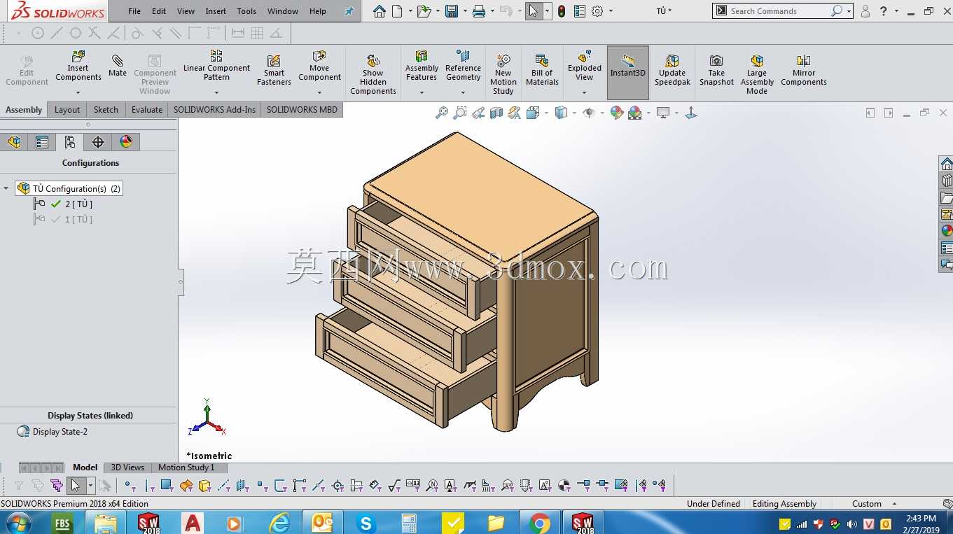Screen dimensions: 953x534
Task: Open Skype from the taskbar
Action: click(x=366, y=523)
